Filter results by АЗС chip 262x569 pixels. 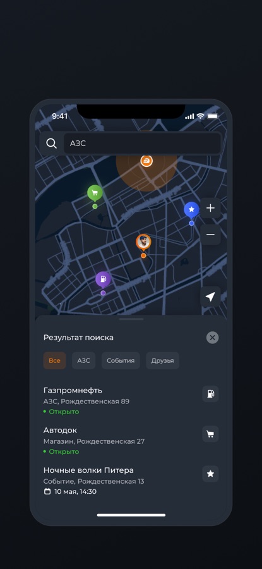coord(84,360)
